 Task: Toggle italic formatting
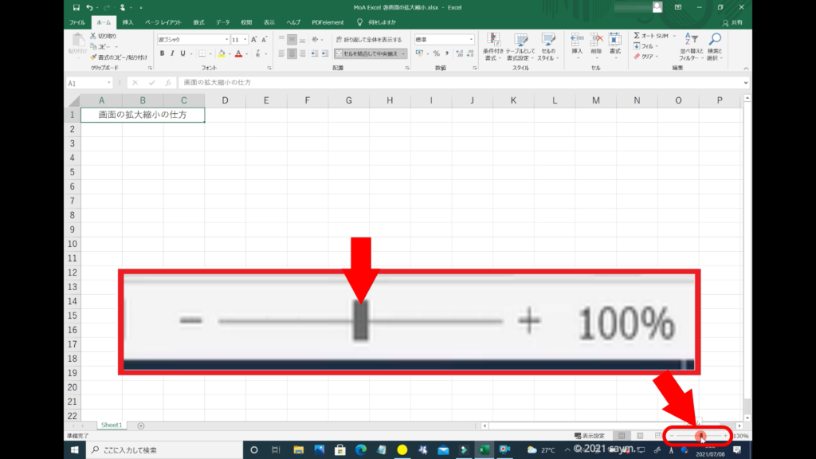pos(172,53)
